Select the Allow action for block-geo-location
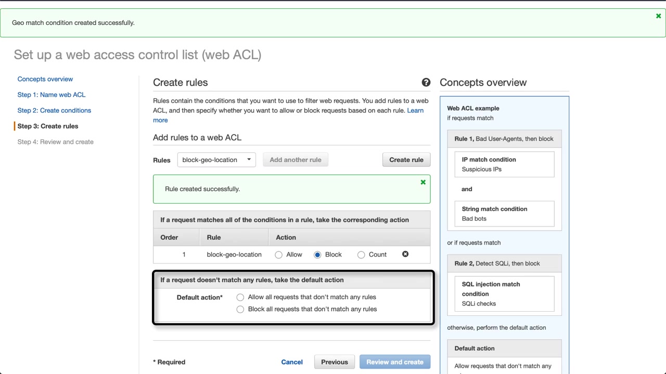Image resolution: width=666 pixels, height=374 pixels. coord(279,255)
